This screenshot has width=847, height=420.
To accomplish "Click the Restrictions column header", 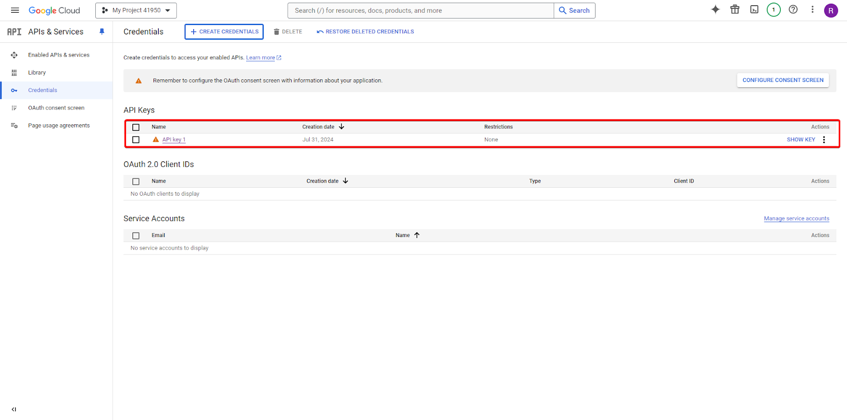I will click(498, 127).
